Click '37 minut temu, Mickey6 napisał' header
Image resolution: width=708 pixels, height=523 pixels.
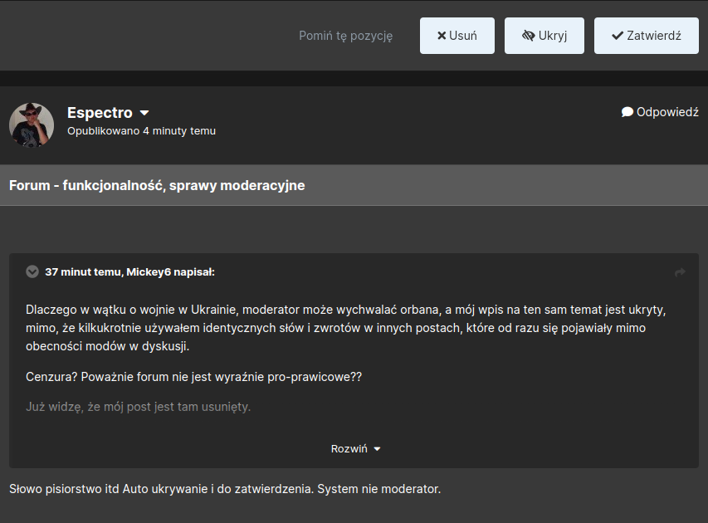tap(129, 272)
